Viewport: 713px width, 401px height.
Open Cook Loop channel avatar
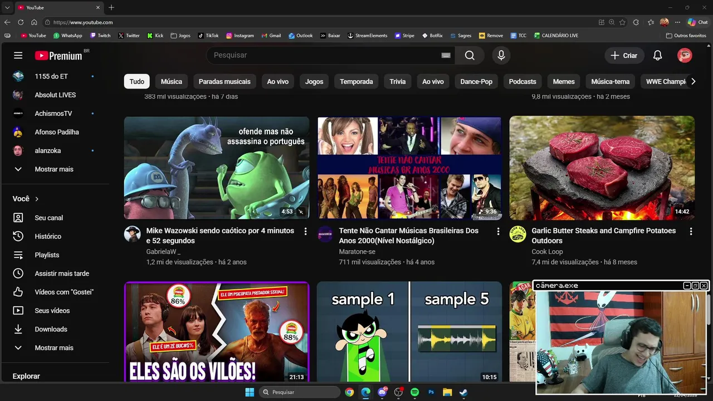(517, 234)
